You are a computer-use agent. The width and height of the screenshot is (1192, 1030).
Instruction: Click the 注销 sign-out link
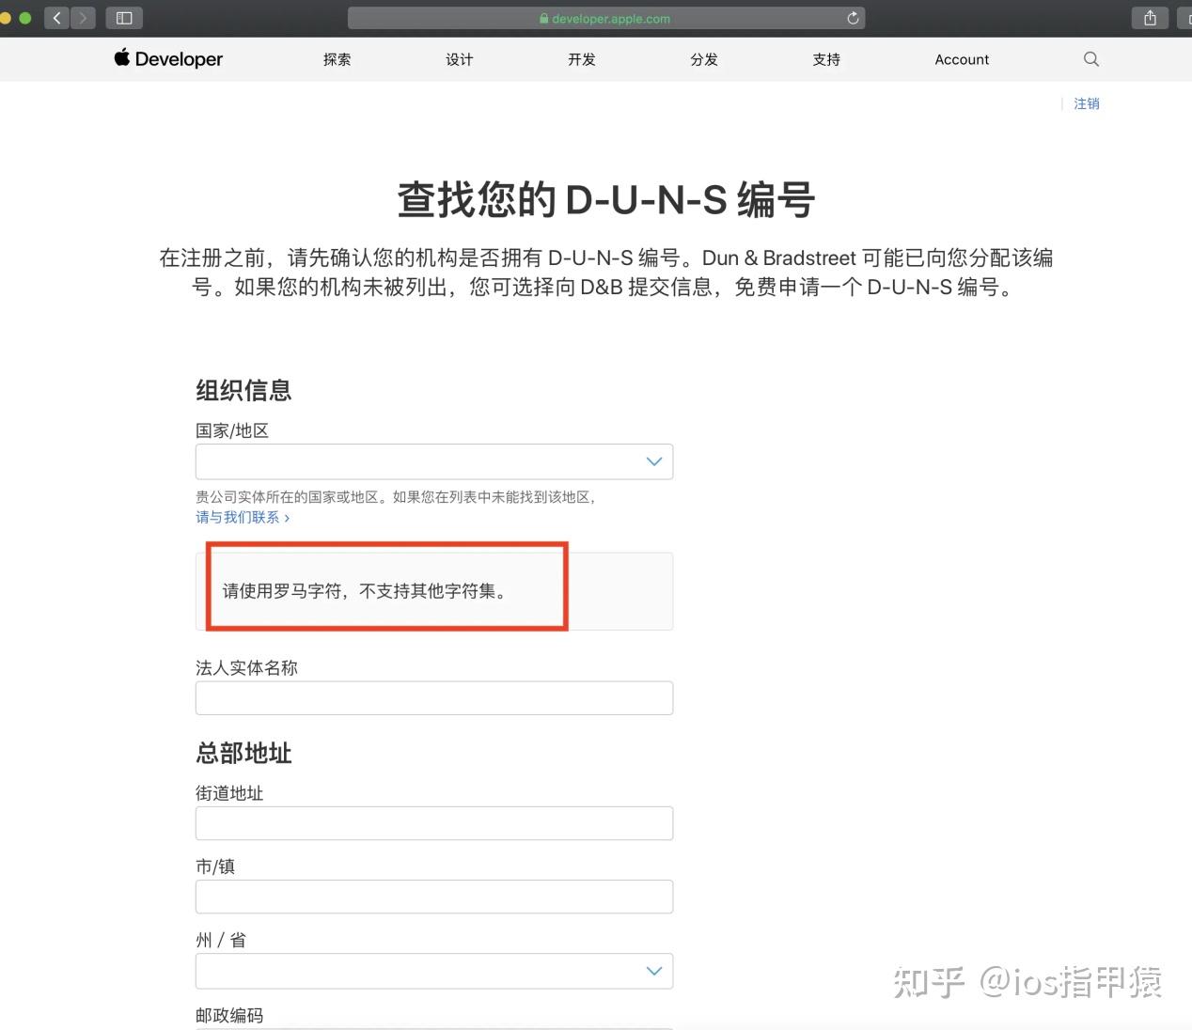(1087, 103)
